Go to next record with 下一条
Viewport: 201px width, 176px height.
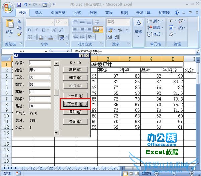click(x=75, y=104)
